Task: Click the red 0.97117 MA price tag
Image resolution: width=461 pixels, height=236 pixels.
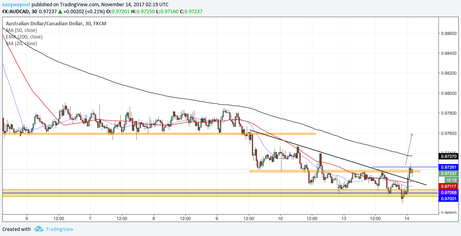Action: pos(449,186)
